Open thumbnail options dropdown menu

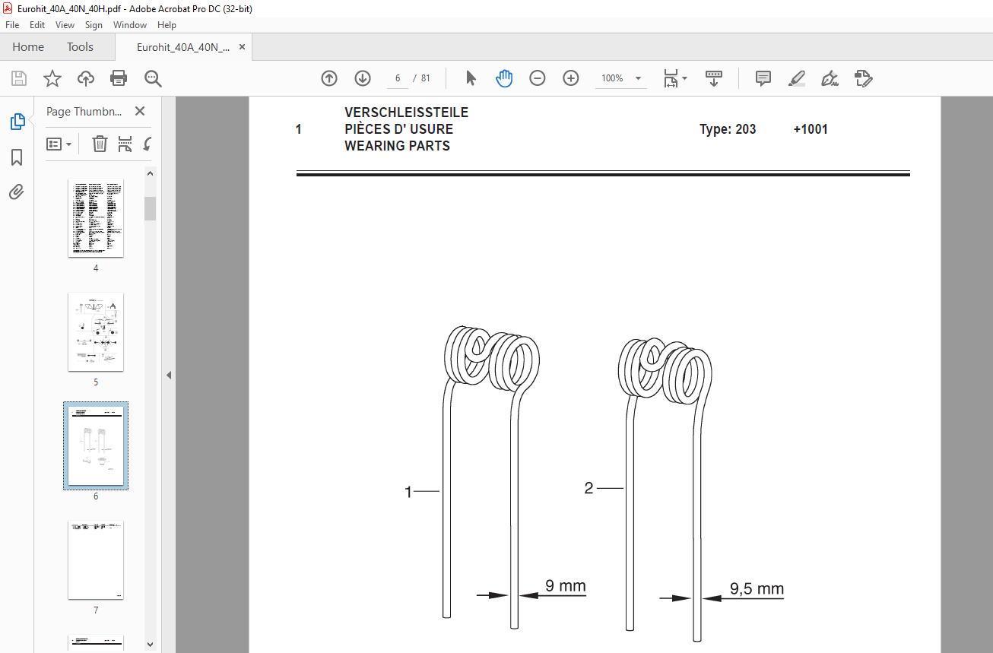tap(59, 144)
